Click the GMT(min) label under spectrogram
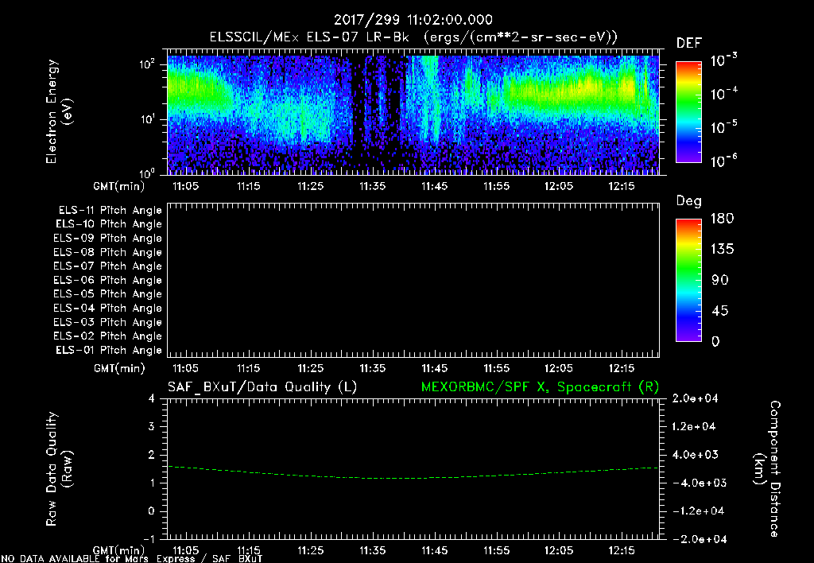 click(119, 186)
